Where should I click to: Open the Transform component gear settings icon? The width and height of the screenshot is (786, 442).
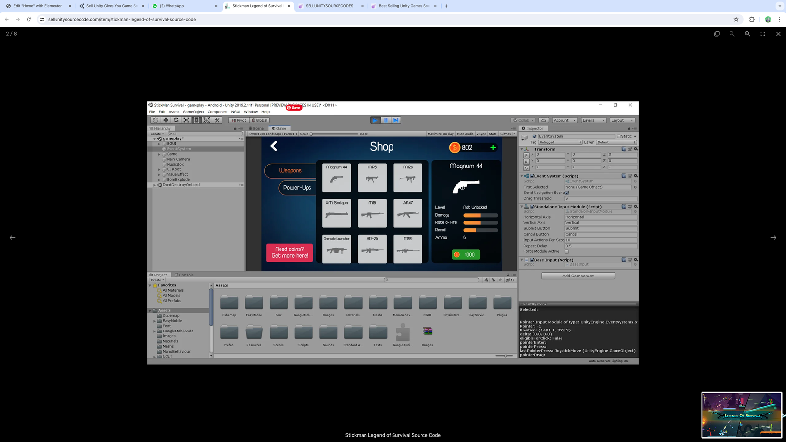635,149
